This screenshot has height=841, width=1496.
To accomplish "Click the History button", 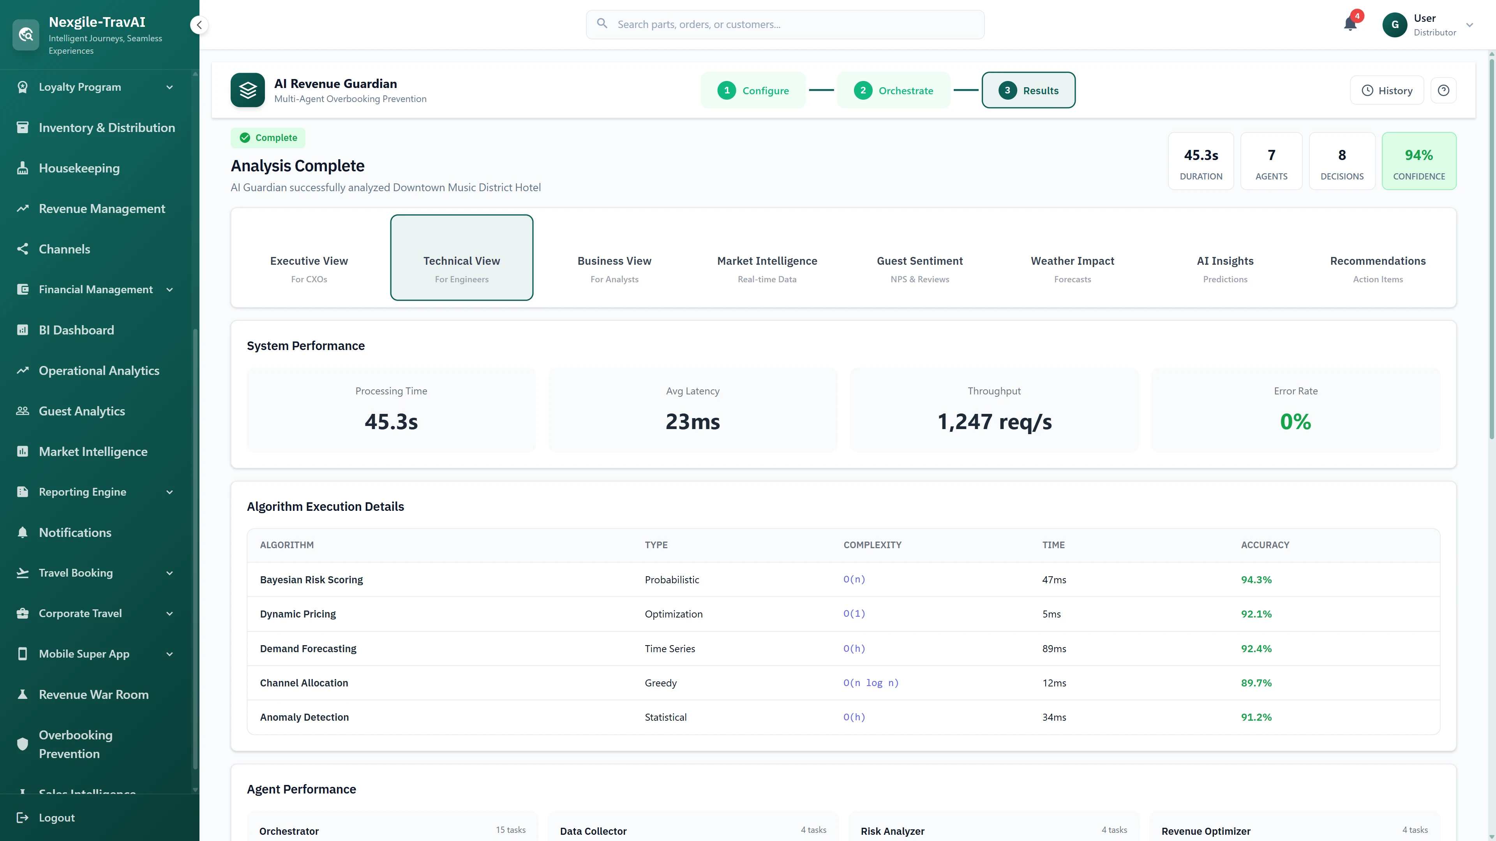I will [x=1387, y=90].
